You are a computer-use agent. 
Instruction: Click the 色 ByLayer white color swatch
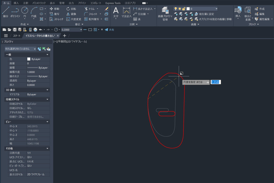coord(29,59)
